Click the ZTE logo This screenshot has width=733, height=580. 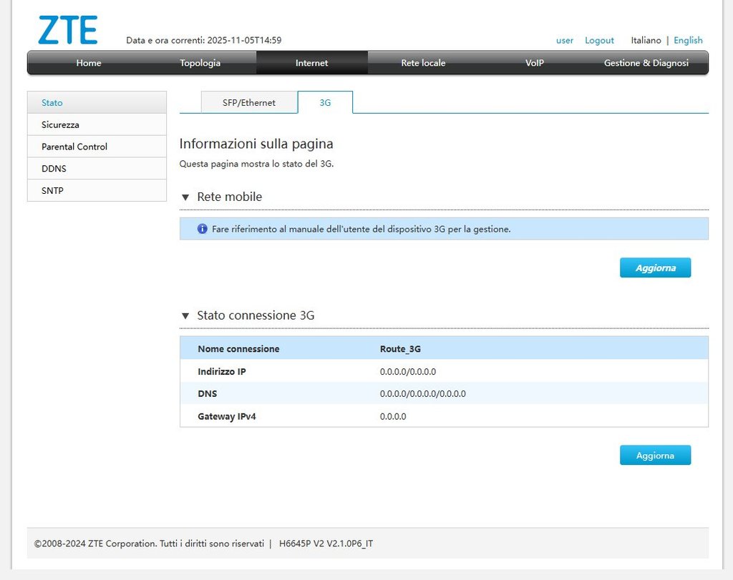[68, 30]
